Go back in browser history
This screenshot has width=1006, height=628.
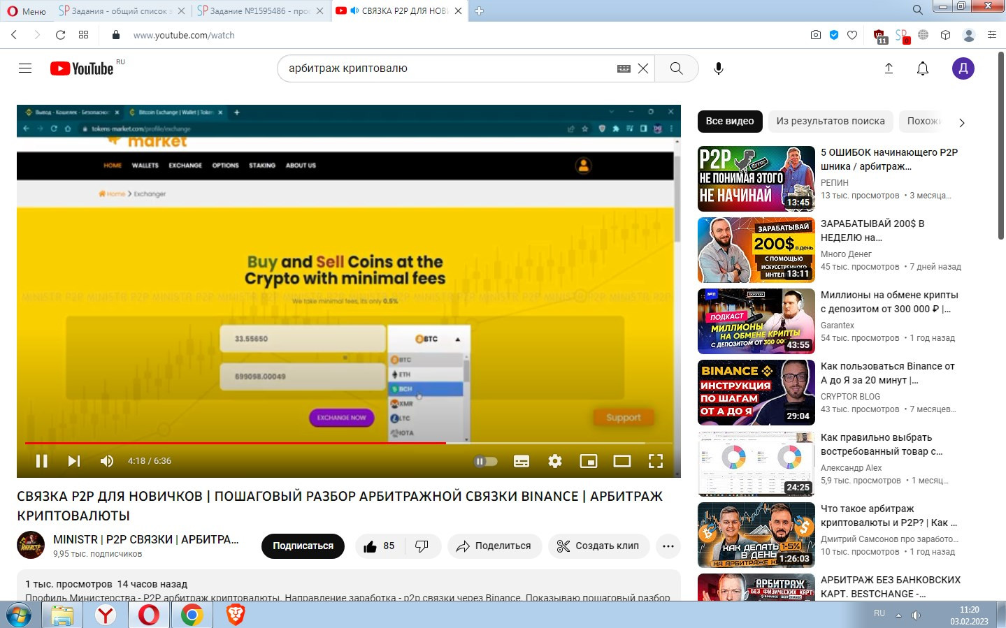(x=14, y=35)
